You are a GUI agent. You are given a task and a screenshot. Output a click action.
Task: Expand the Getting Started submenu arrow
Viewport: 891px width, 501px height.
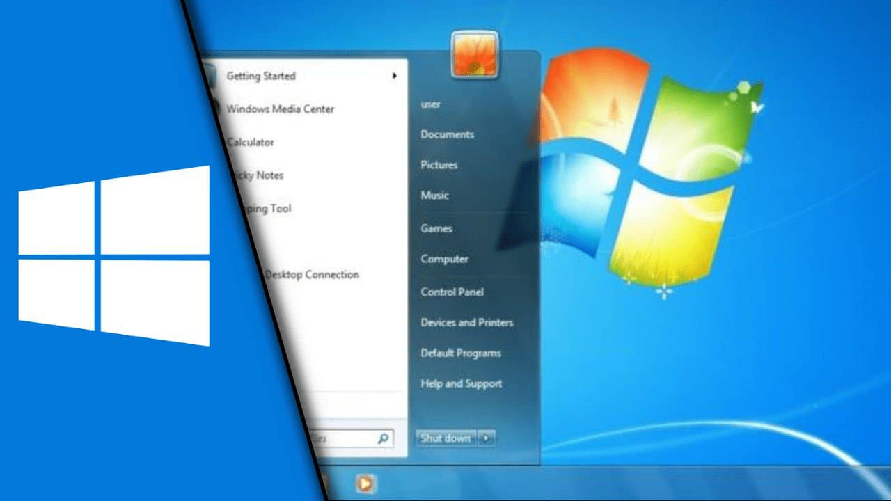pyautogui.click(x=394, y=76)
